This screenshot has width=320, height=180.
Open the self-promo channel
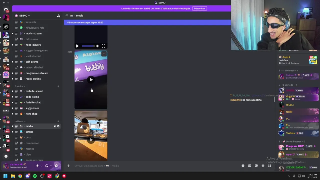point(32,62)
